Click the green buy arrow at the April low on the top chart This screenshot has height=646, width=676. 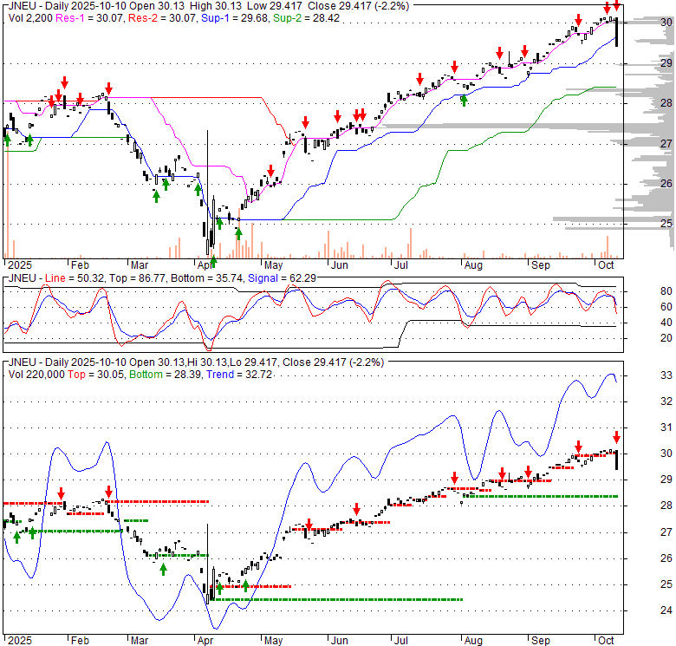[213, 261]
